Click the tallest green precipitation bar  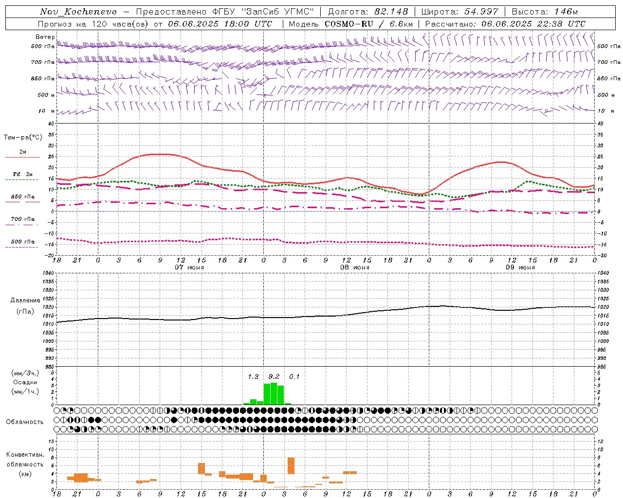(274, 393)
